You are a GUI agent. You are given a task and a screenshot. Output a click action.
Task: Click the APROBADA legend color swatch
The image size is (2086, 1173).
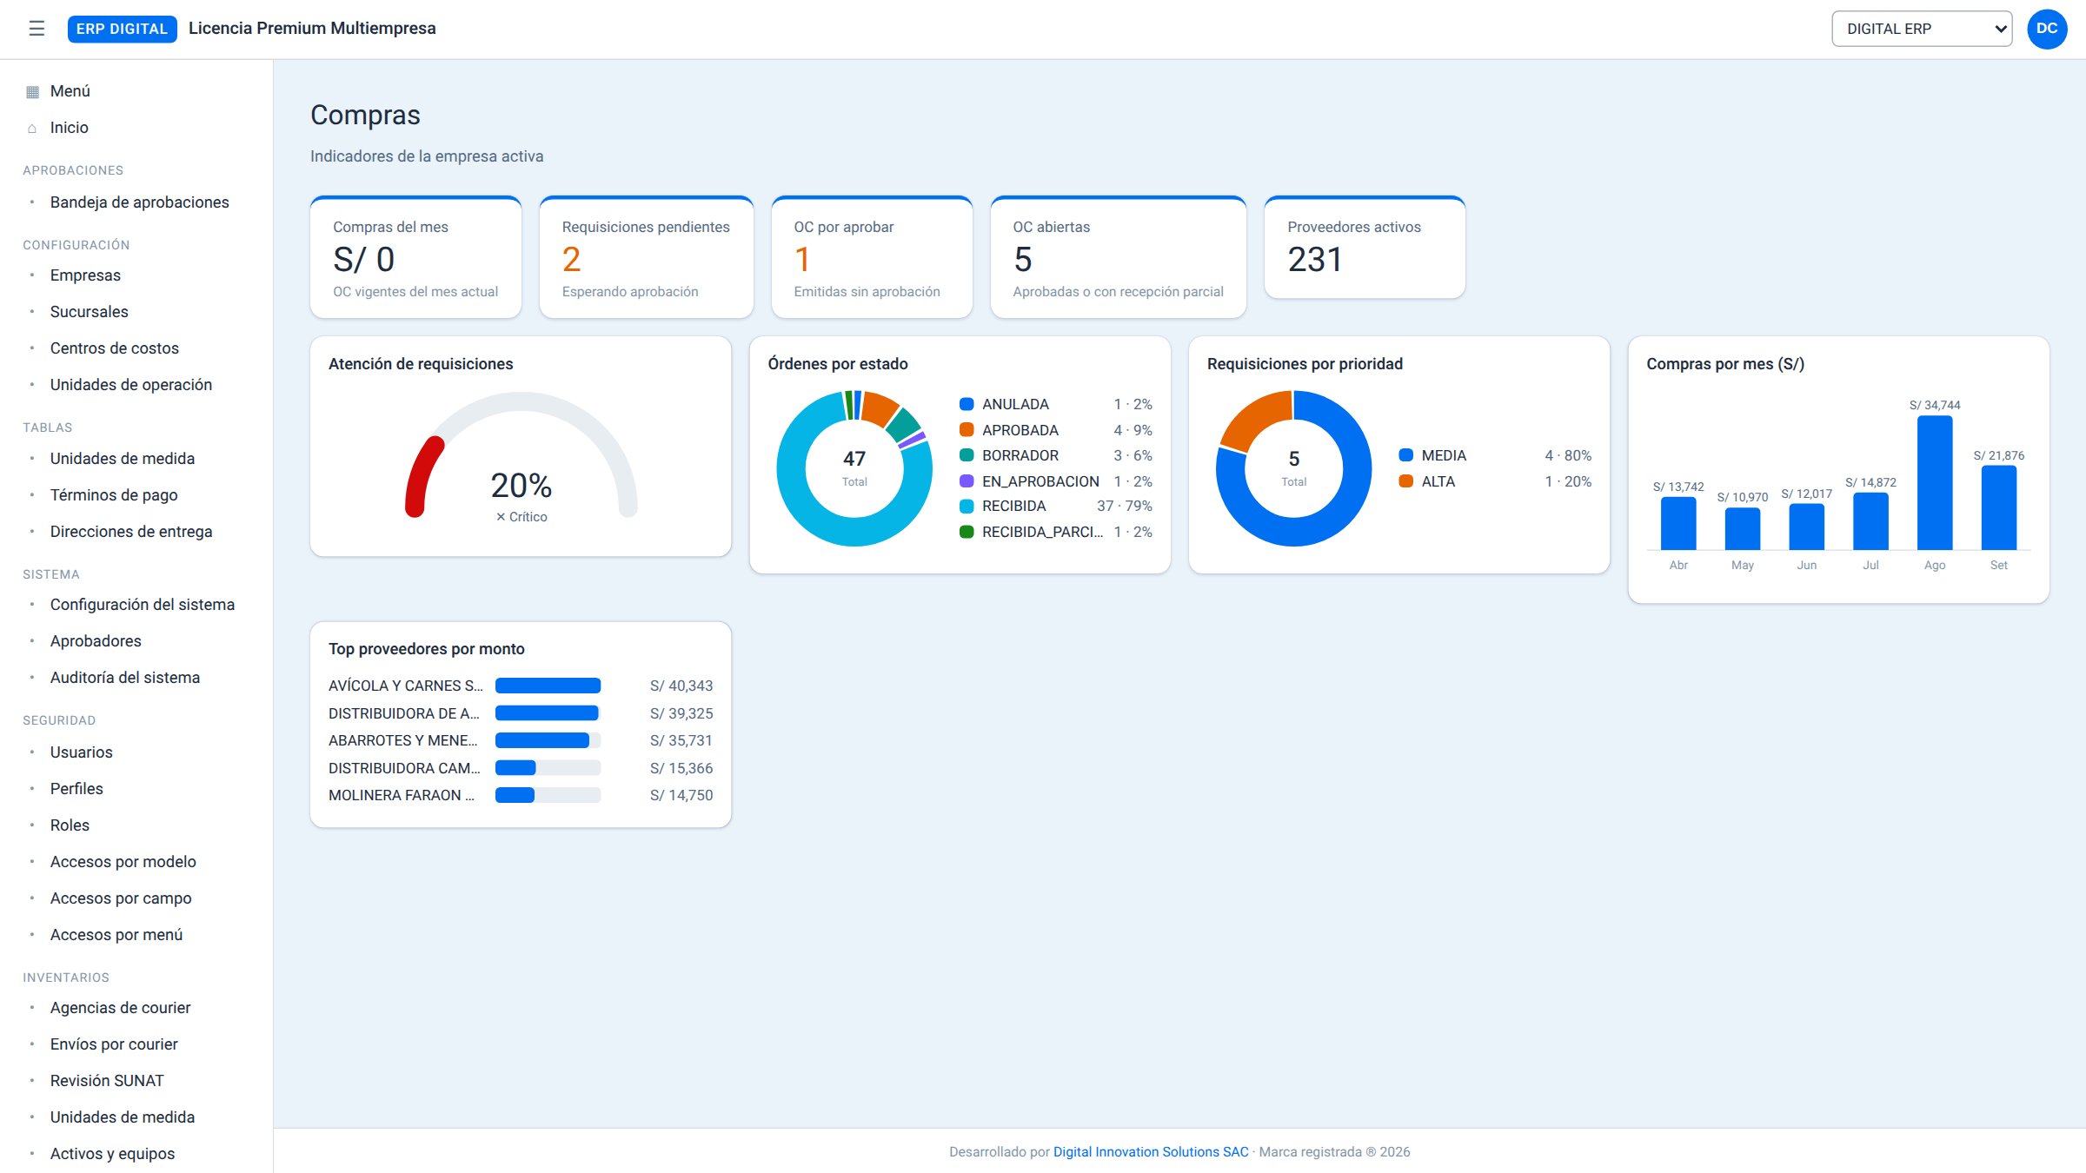click(x=967, y=430)
